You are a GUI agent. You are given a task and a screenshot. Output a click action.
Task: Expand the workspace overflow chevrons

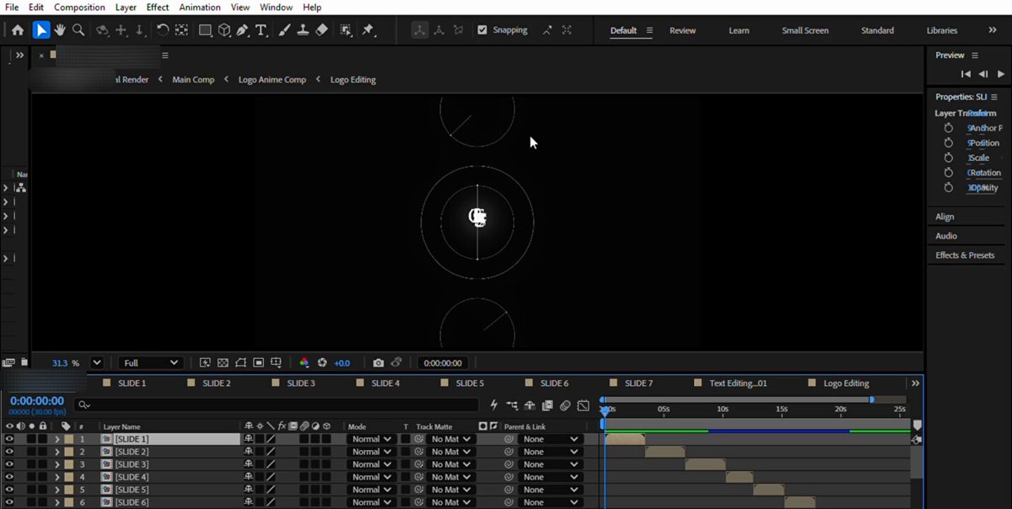tap(993, 30)
